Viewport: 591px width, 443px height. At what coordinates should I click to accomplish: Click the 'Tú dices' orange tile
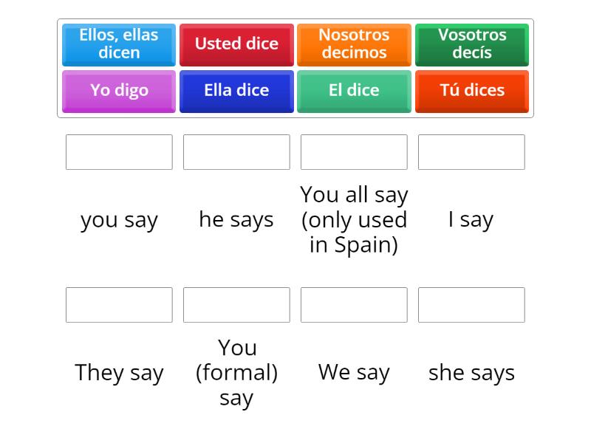[471, 91]
